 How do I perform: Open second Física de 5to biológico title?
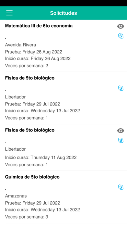(x=30, y=130)
